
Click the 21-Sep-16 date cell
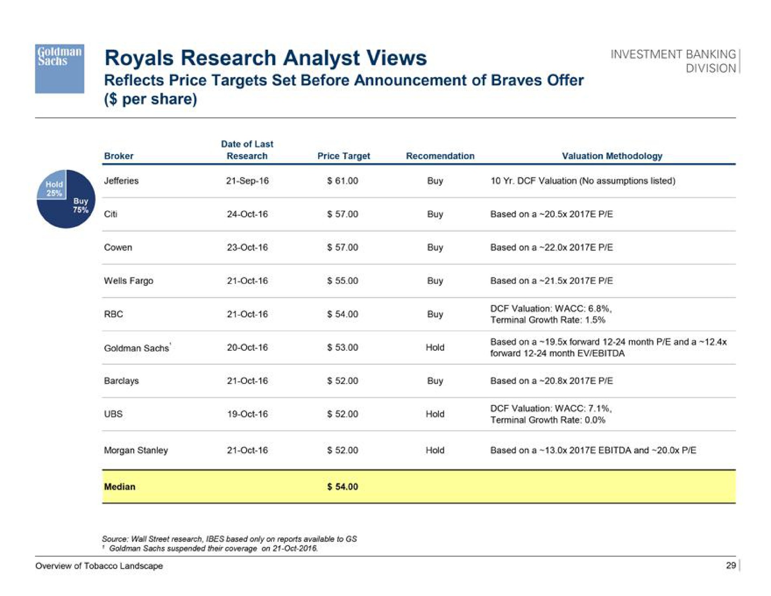tap(247, 181)
